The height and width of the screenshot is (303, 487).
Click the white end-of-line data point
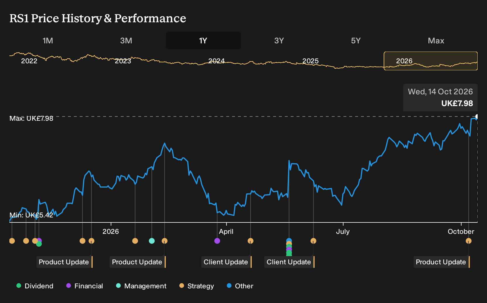(477, 117)
